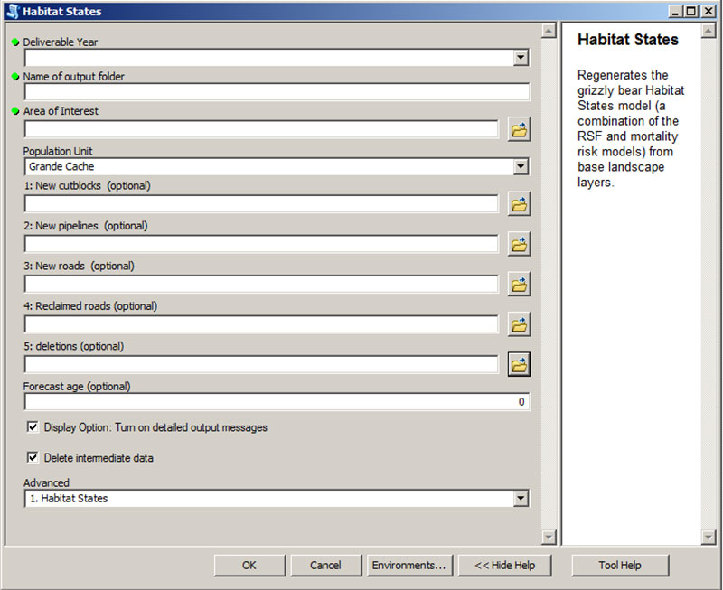723x590 pixels.
Task: Browse for New roads file
Action: (519, 284)
